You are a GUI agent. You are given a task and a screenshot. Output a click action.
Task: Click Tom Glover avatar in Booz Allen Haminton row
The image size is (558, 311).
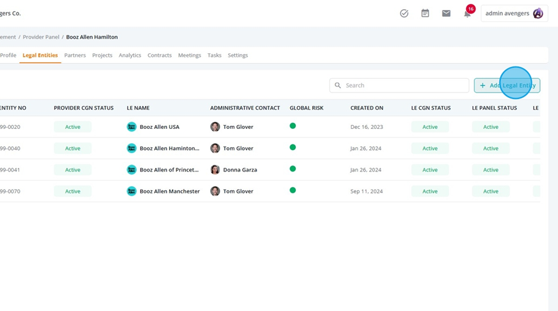pyautogui.click(x=215, y=148)
